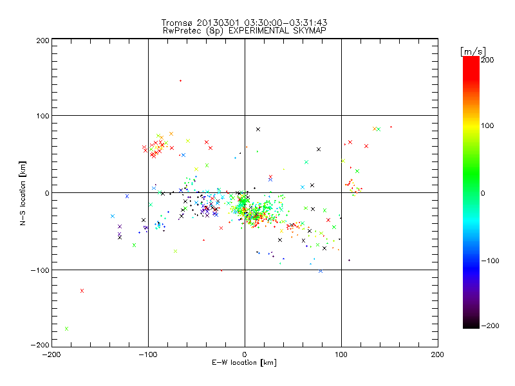
Task: Click the isolated red dot above the 100 km gridline
Action: (180, 81)
